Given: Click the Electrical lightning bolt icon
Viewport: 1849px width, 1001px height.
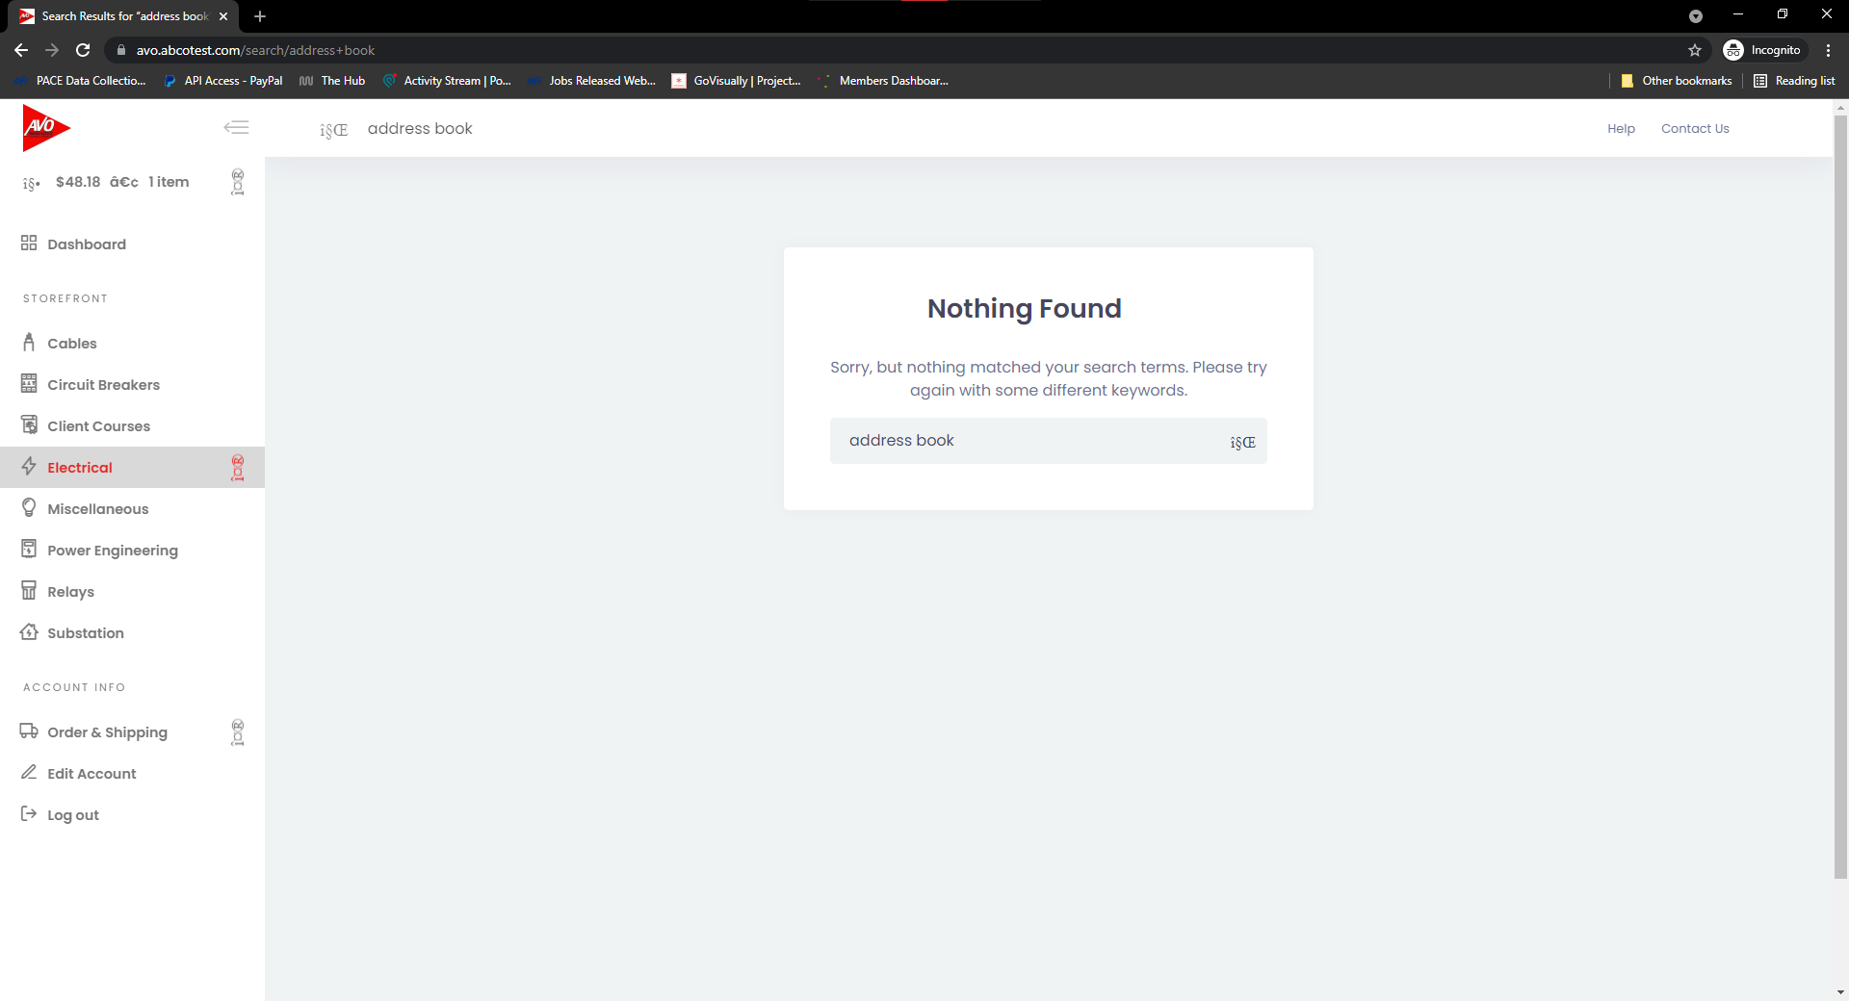Looking at the screenshot, I should click(29, 467).
